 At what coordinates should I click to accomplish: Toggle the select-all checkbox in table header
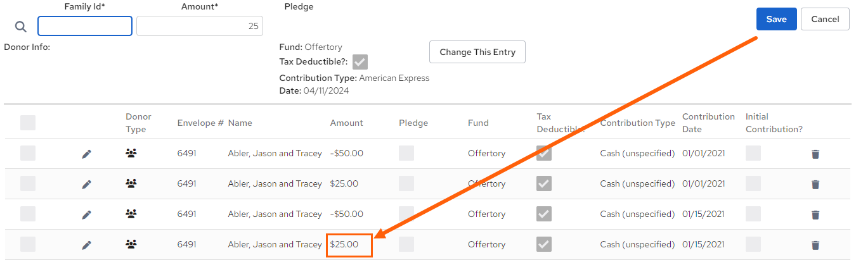click(x=28, y=123)
